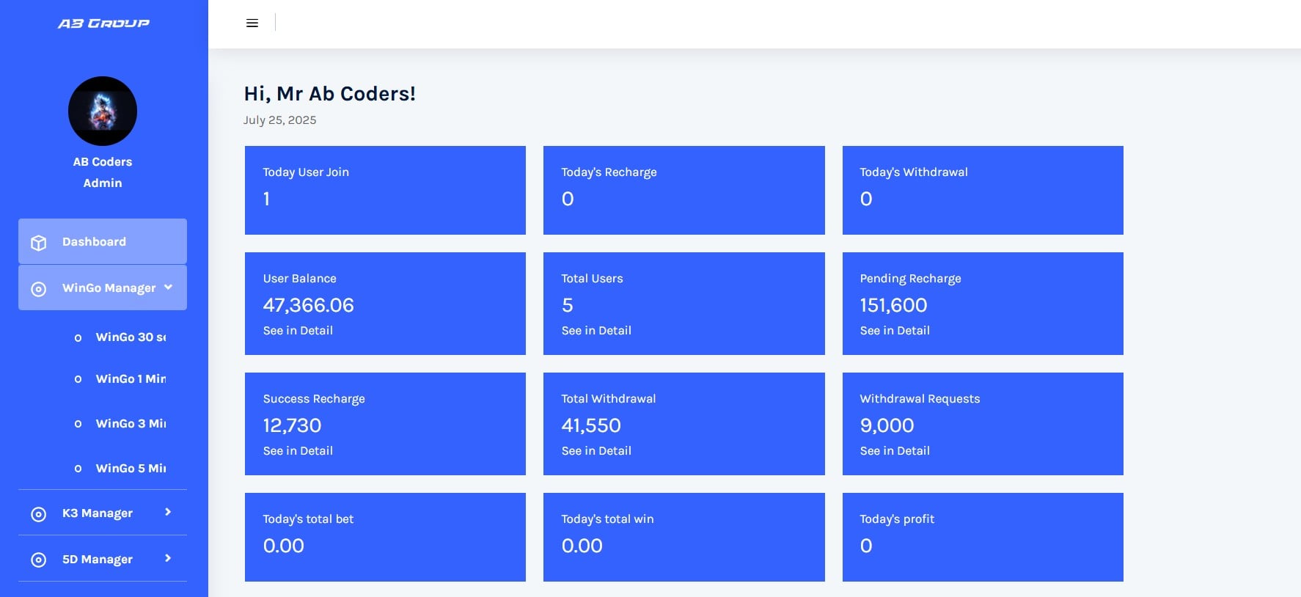Click the K3 Manager circle icon
Image resolution: width=1301 pixels, height=597 pixels.
tap(39, 514)
